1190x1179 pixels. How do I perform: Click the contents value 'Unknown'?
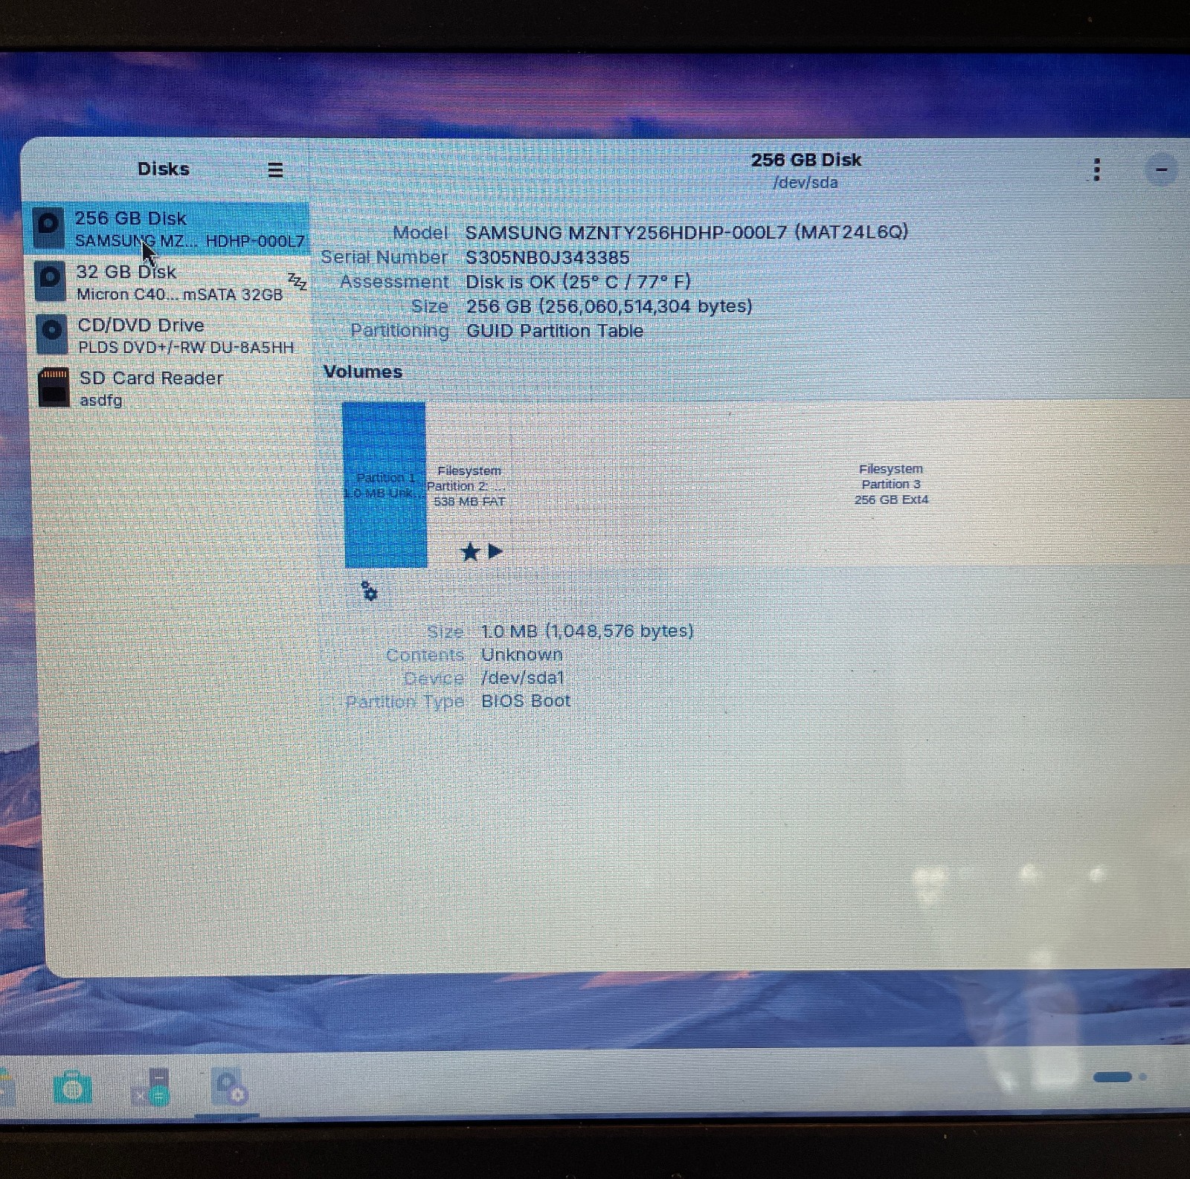522,655
